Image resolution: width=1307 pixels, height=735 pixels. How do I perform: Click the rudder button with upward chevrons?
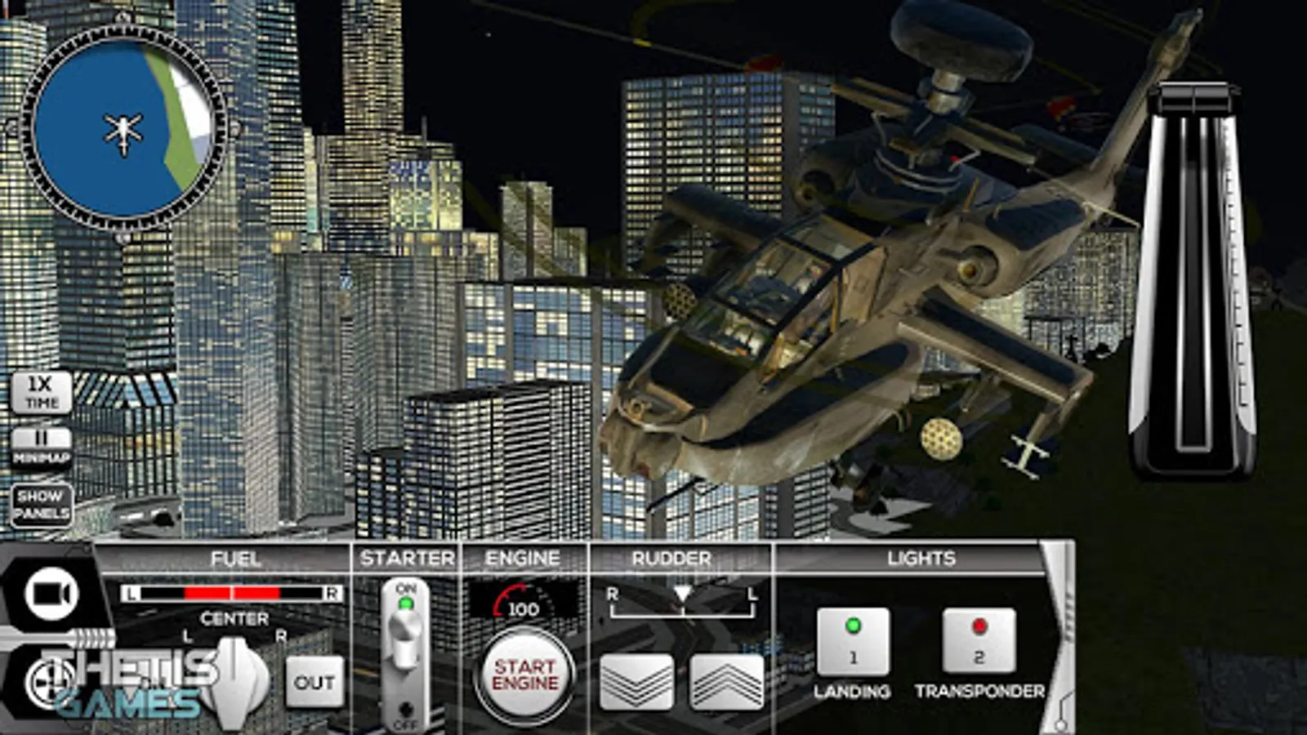[726, 682]
